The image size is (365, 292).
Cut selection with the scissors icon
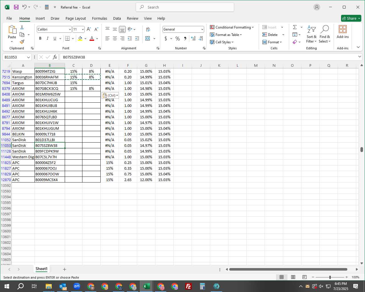coord(22,27)
